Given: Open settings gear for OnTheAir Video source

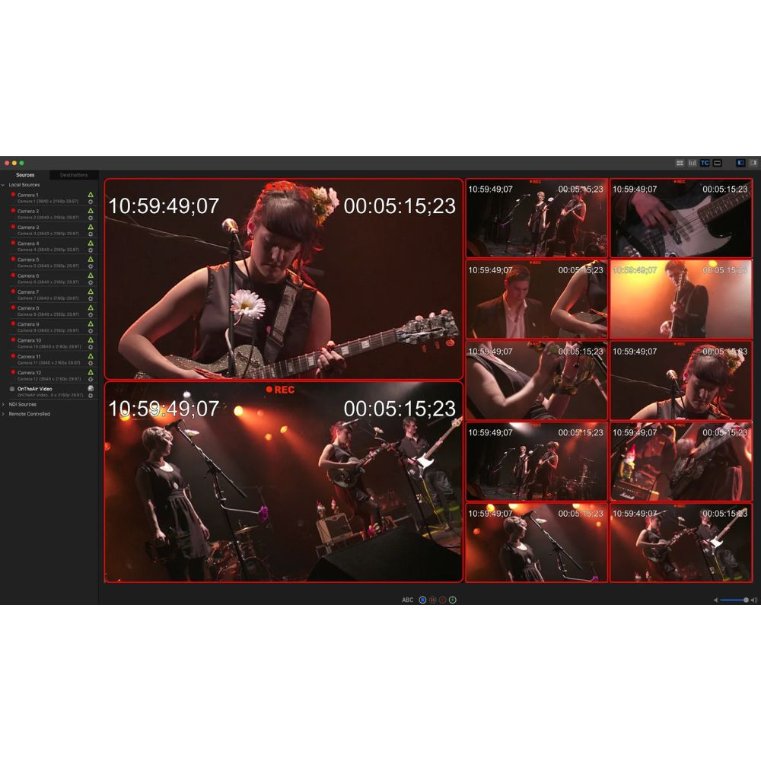Looking at the screenshot, I should click(91, 395).
